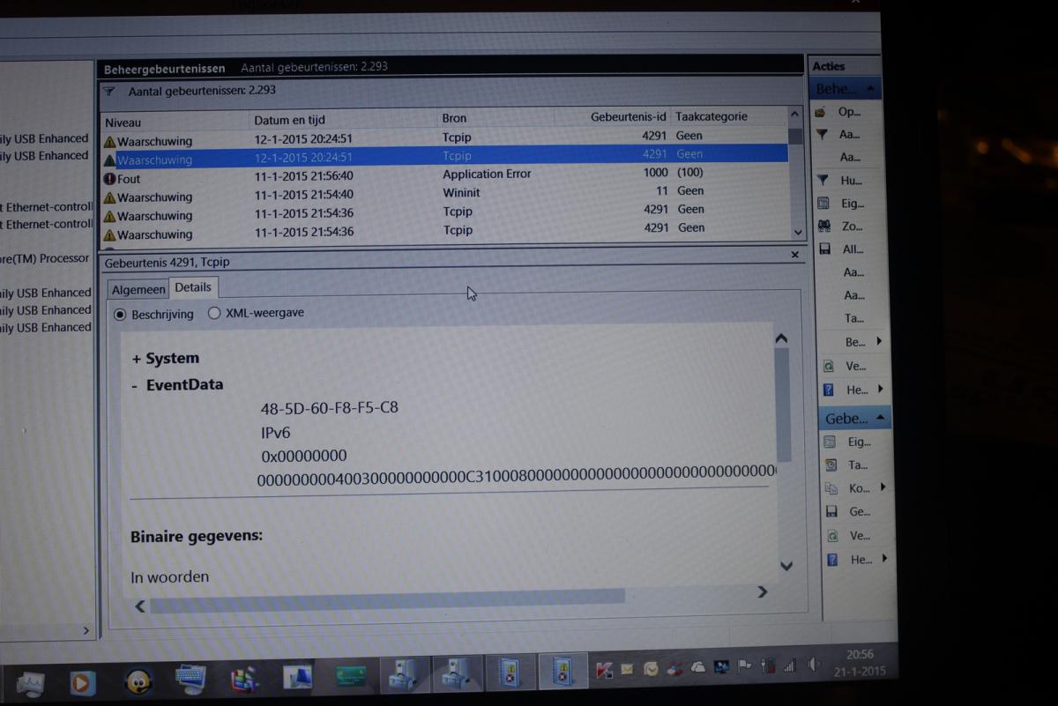
Task: Collapse the '- EventData' node
Action: 135,385
